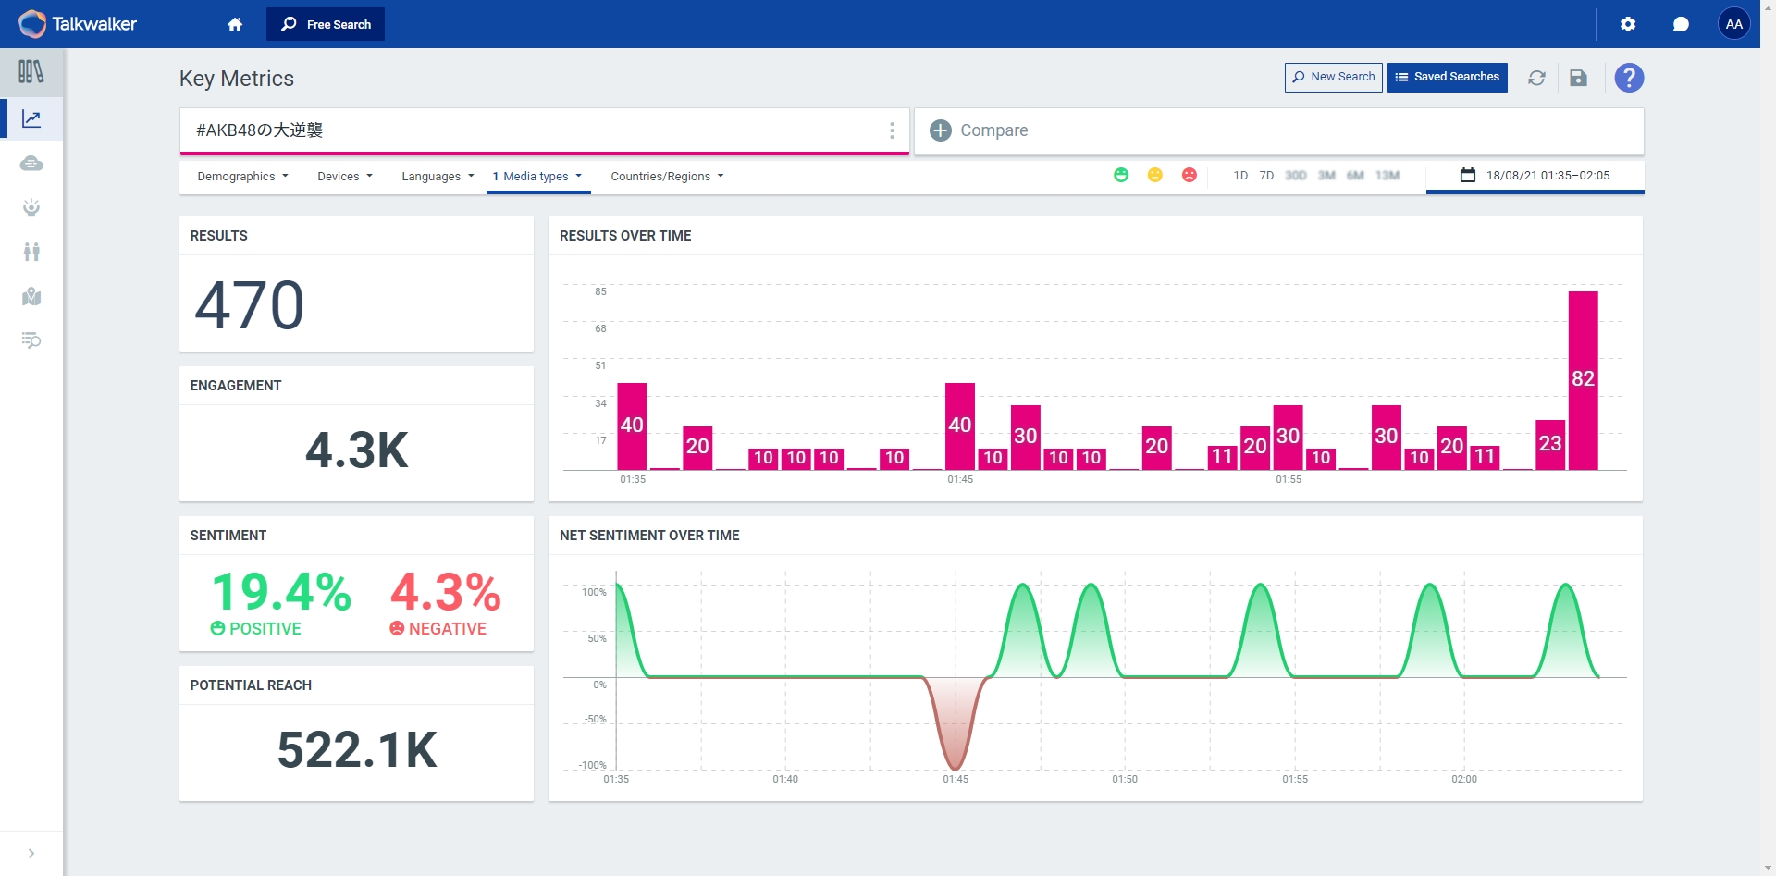
Task: Select the Free Search tab
Action: pos(326,24)
